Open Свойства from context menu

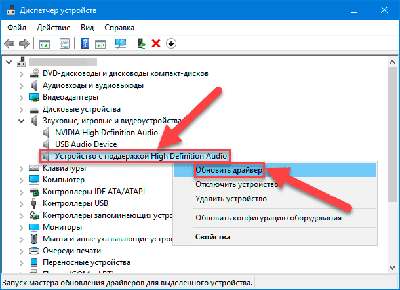[x=275, y=237]
